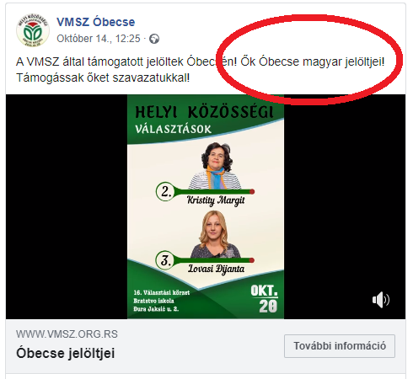
Task: Click the Lovasi Dijanta candidate photo
Action: pyautogui.click(x=215, y=234)
